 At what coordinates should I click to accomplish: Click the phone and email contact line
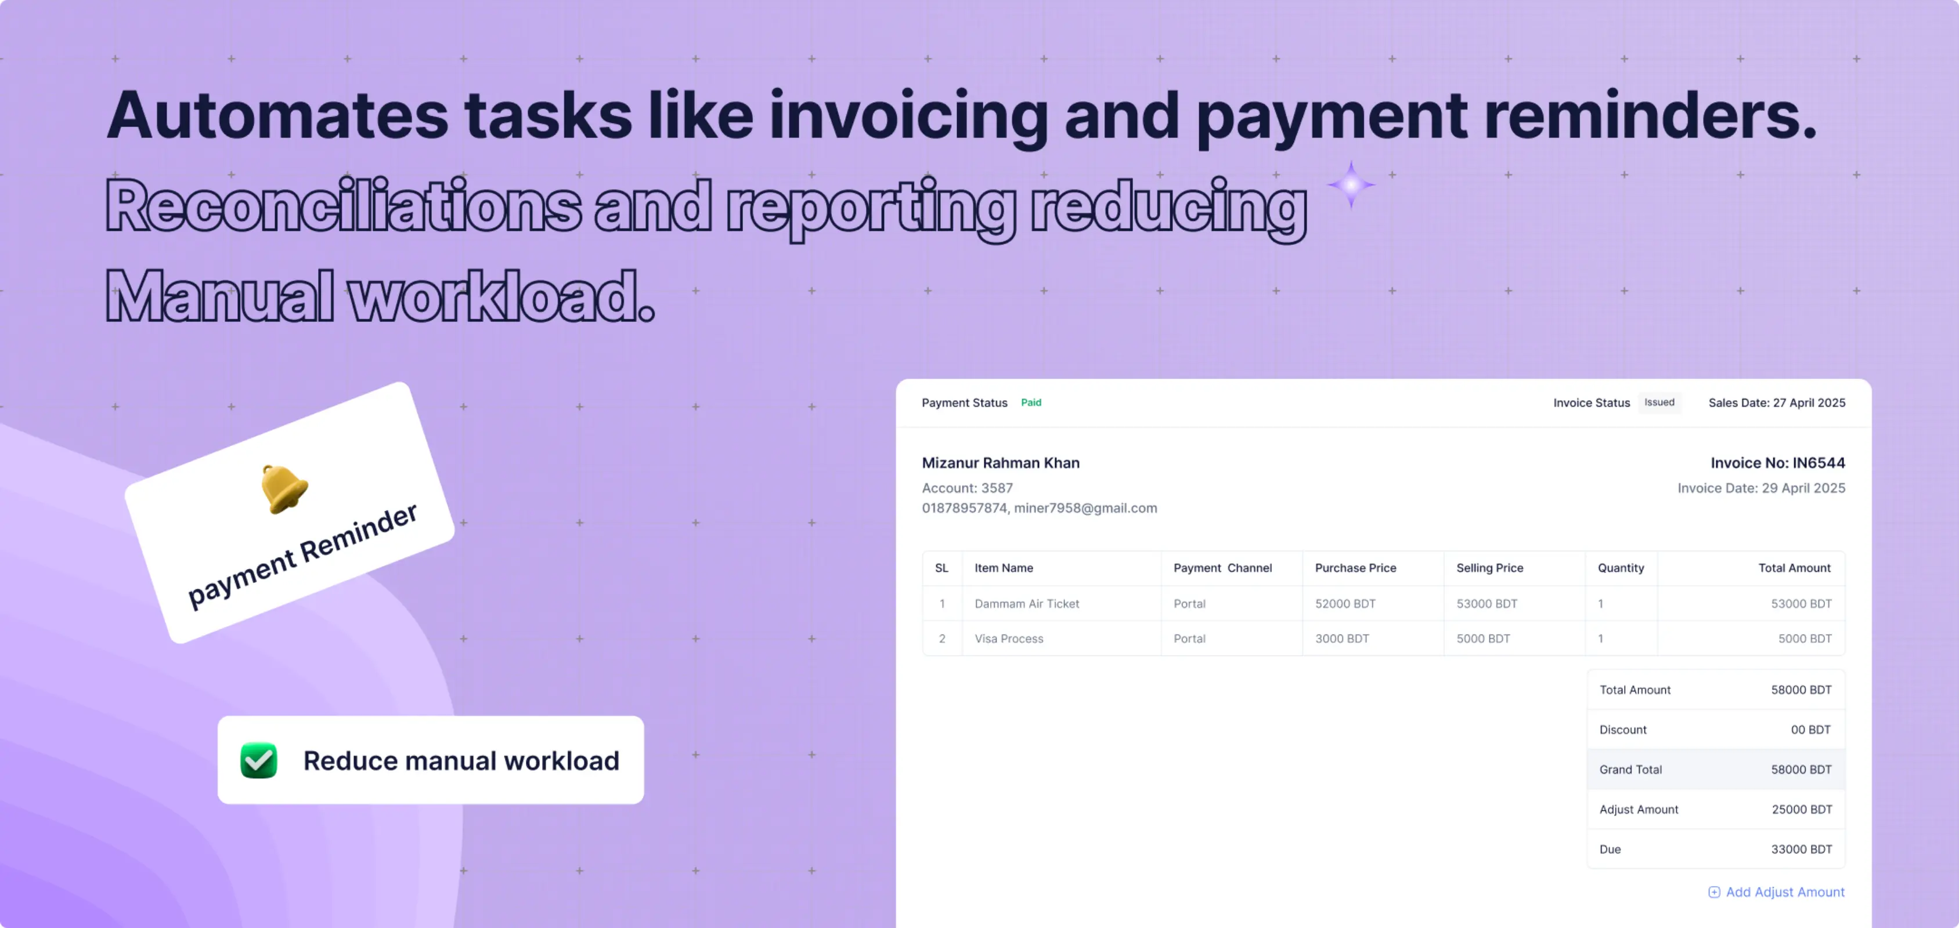(1039, 509)
